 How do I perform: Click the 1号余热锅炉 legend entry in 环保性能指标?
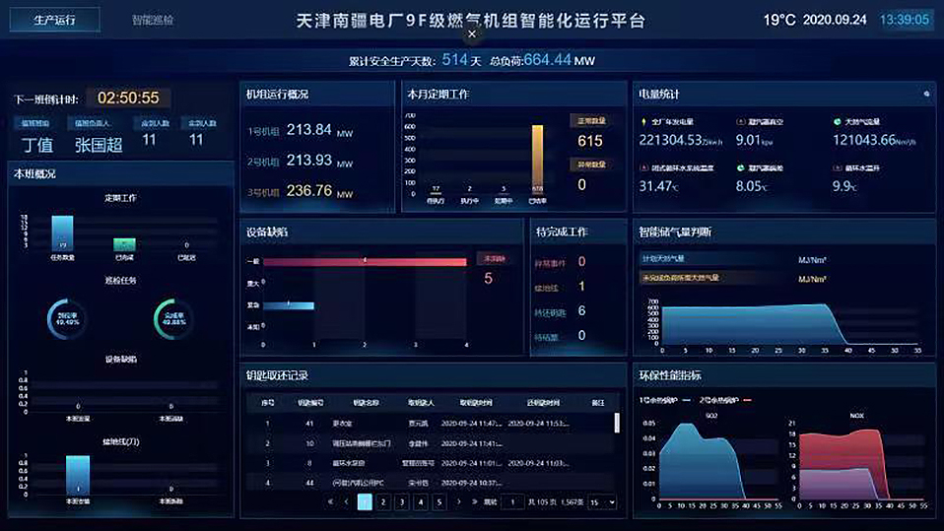pos(665,400)
